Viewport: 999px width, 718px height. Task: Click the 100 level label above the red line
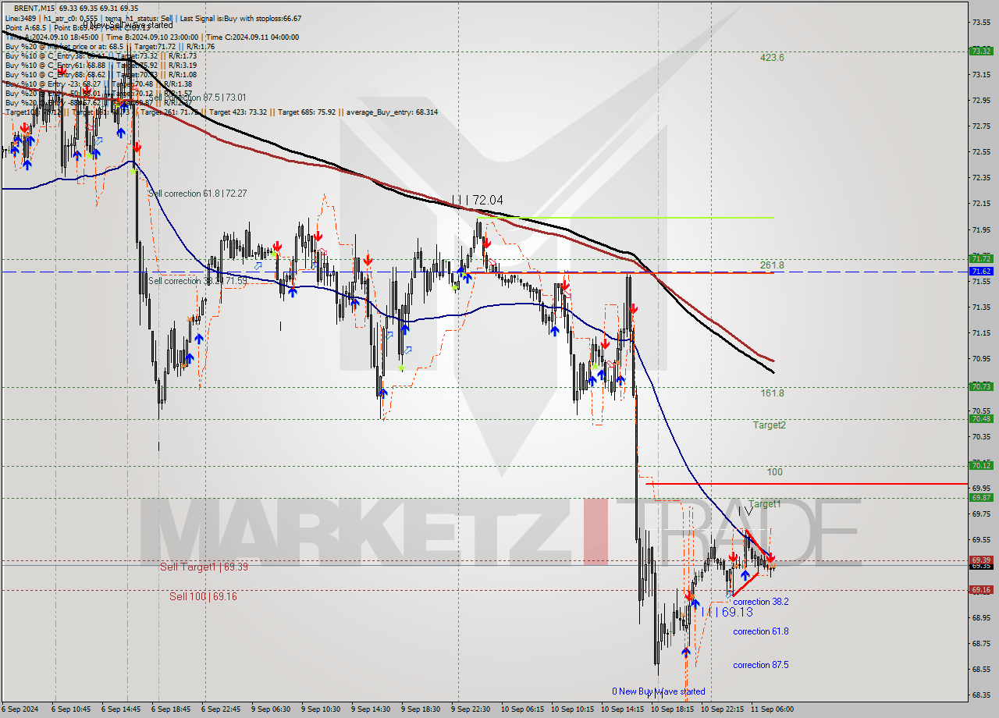[x=774, y=472]
